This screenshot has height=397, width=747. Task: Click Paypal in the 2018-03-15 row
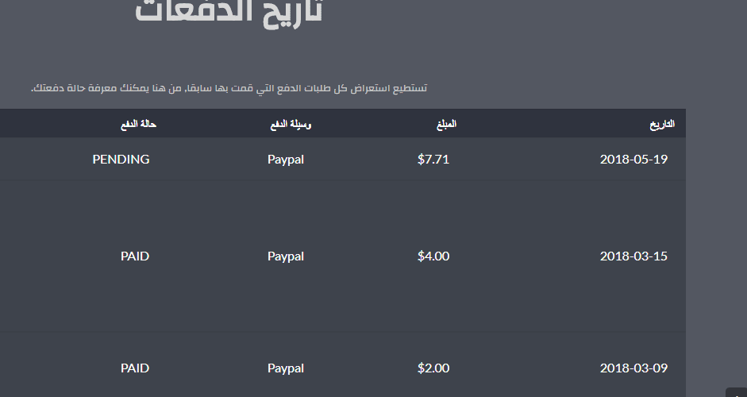tap(285, 256)
